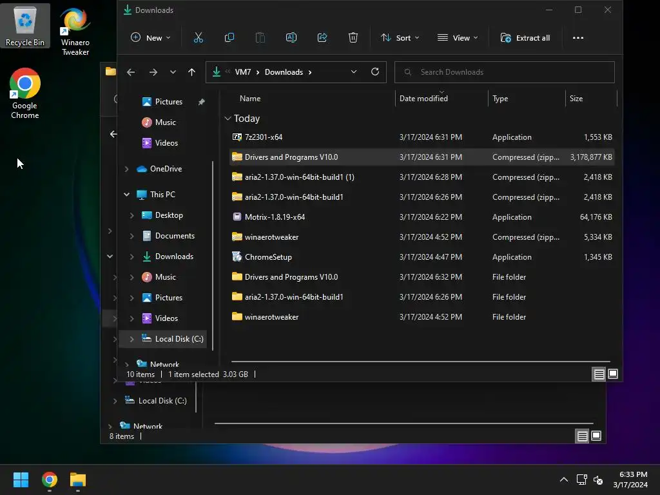Go up one directory level

click(x=191, y=72)
